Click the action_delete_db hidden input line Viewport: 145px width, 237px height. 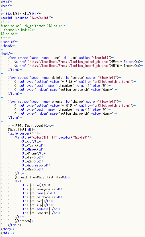click(x=65, y=90)
